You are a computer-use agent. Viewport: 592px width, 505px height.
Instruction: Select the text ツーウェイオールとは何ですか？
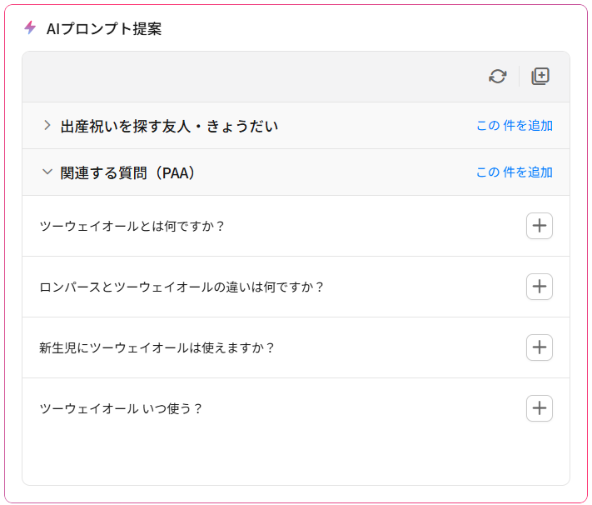click(x=132, y=226)
